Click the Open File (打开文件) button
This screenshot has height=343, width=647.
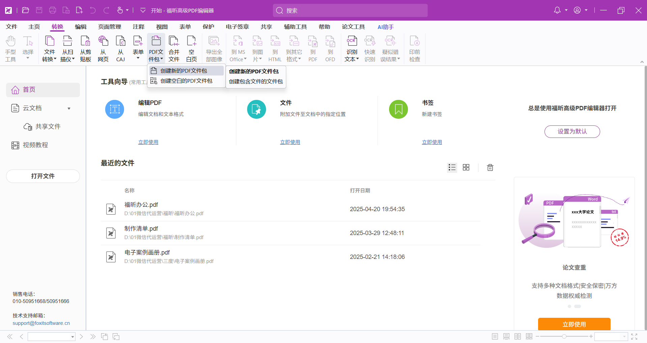tap(43, 176)
